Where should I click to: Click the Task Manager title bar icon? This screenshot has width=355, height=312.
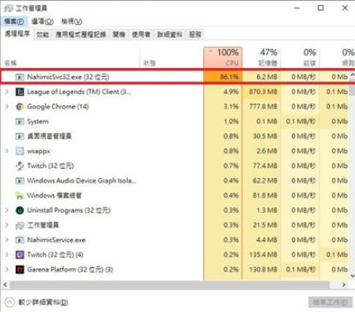pyautogui.click(x=8, y=8)
